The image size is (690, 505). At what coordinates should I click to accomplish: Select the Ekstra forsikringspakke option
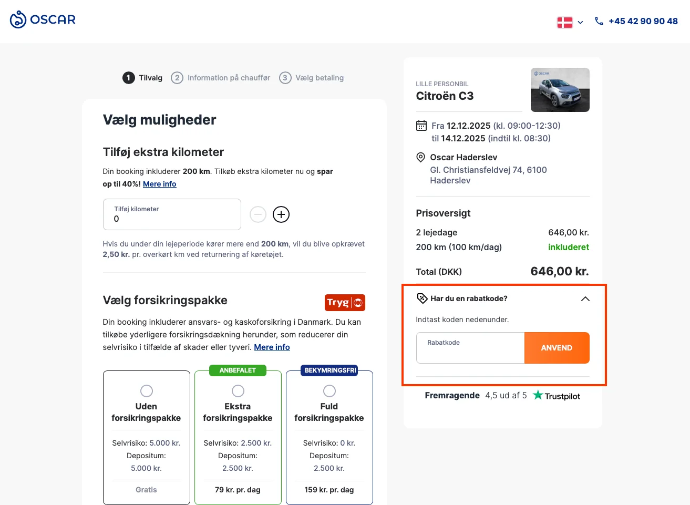(238, 390)
